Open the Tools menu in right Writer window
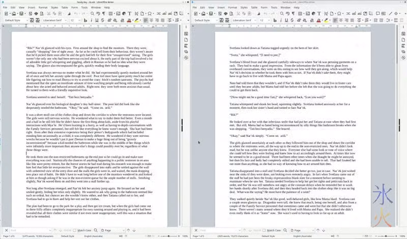This screenshot has height=239, width=407. pyautogui.click(x=274, y=8)
